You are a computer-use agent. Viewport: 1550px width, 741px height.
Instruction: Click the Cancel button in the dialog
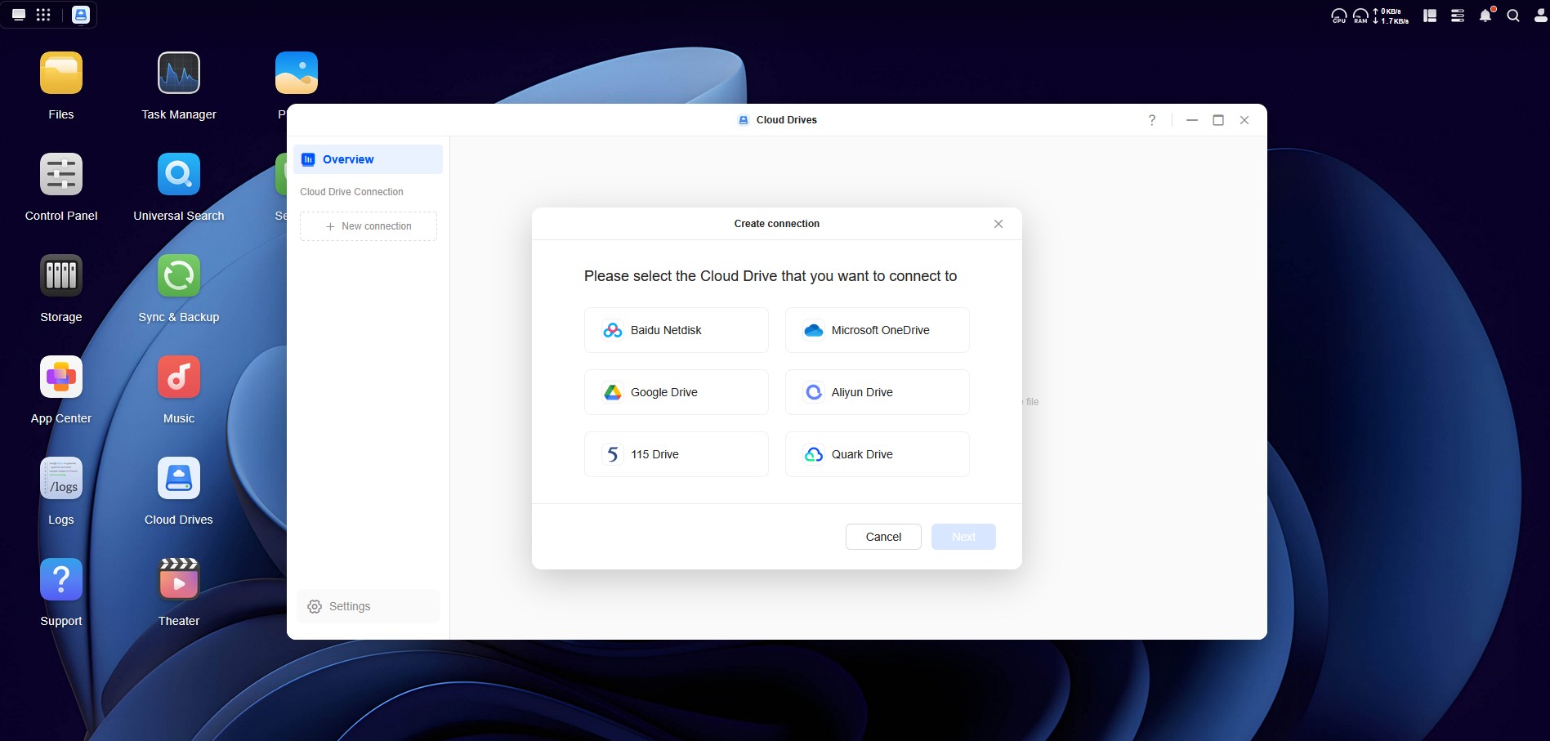coord(882,537)
